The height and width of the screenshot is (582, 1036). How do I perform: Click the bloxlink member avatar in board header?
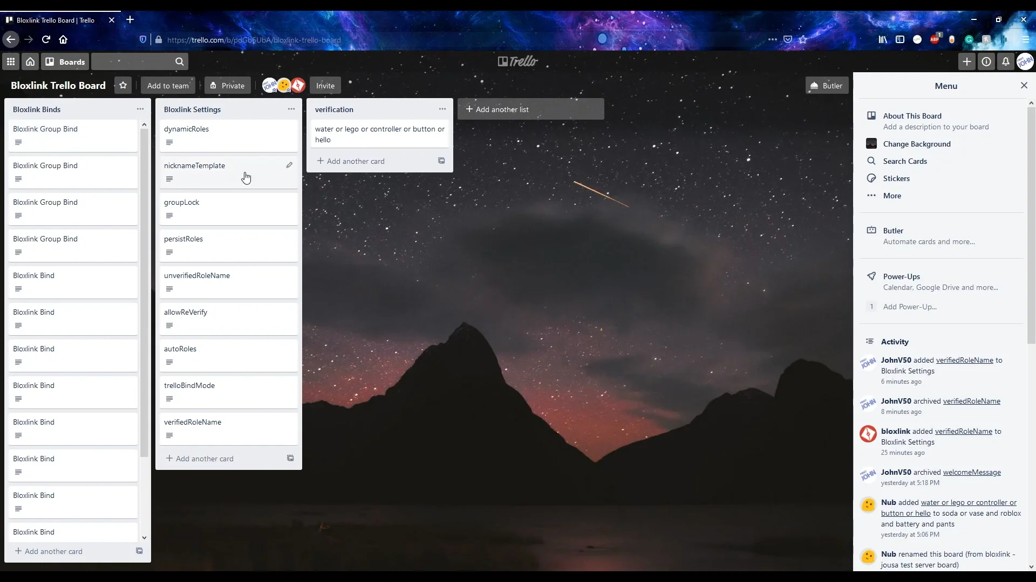tap(298, 86)
